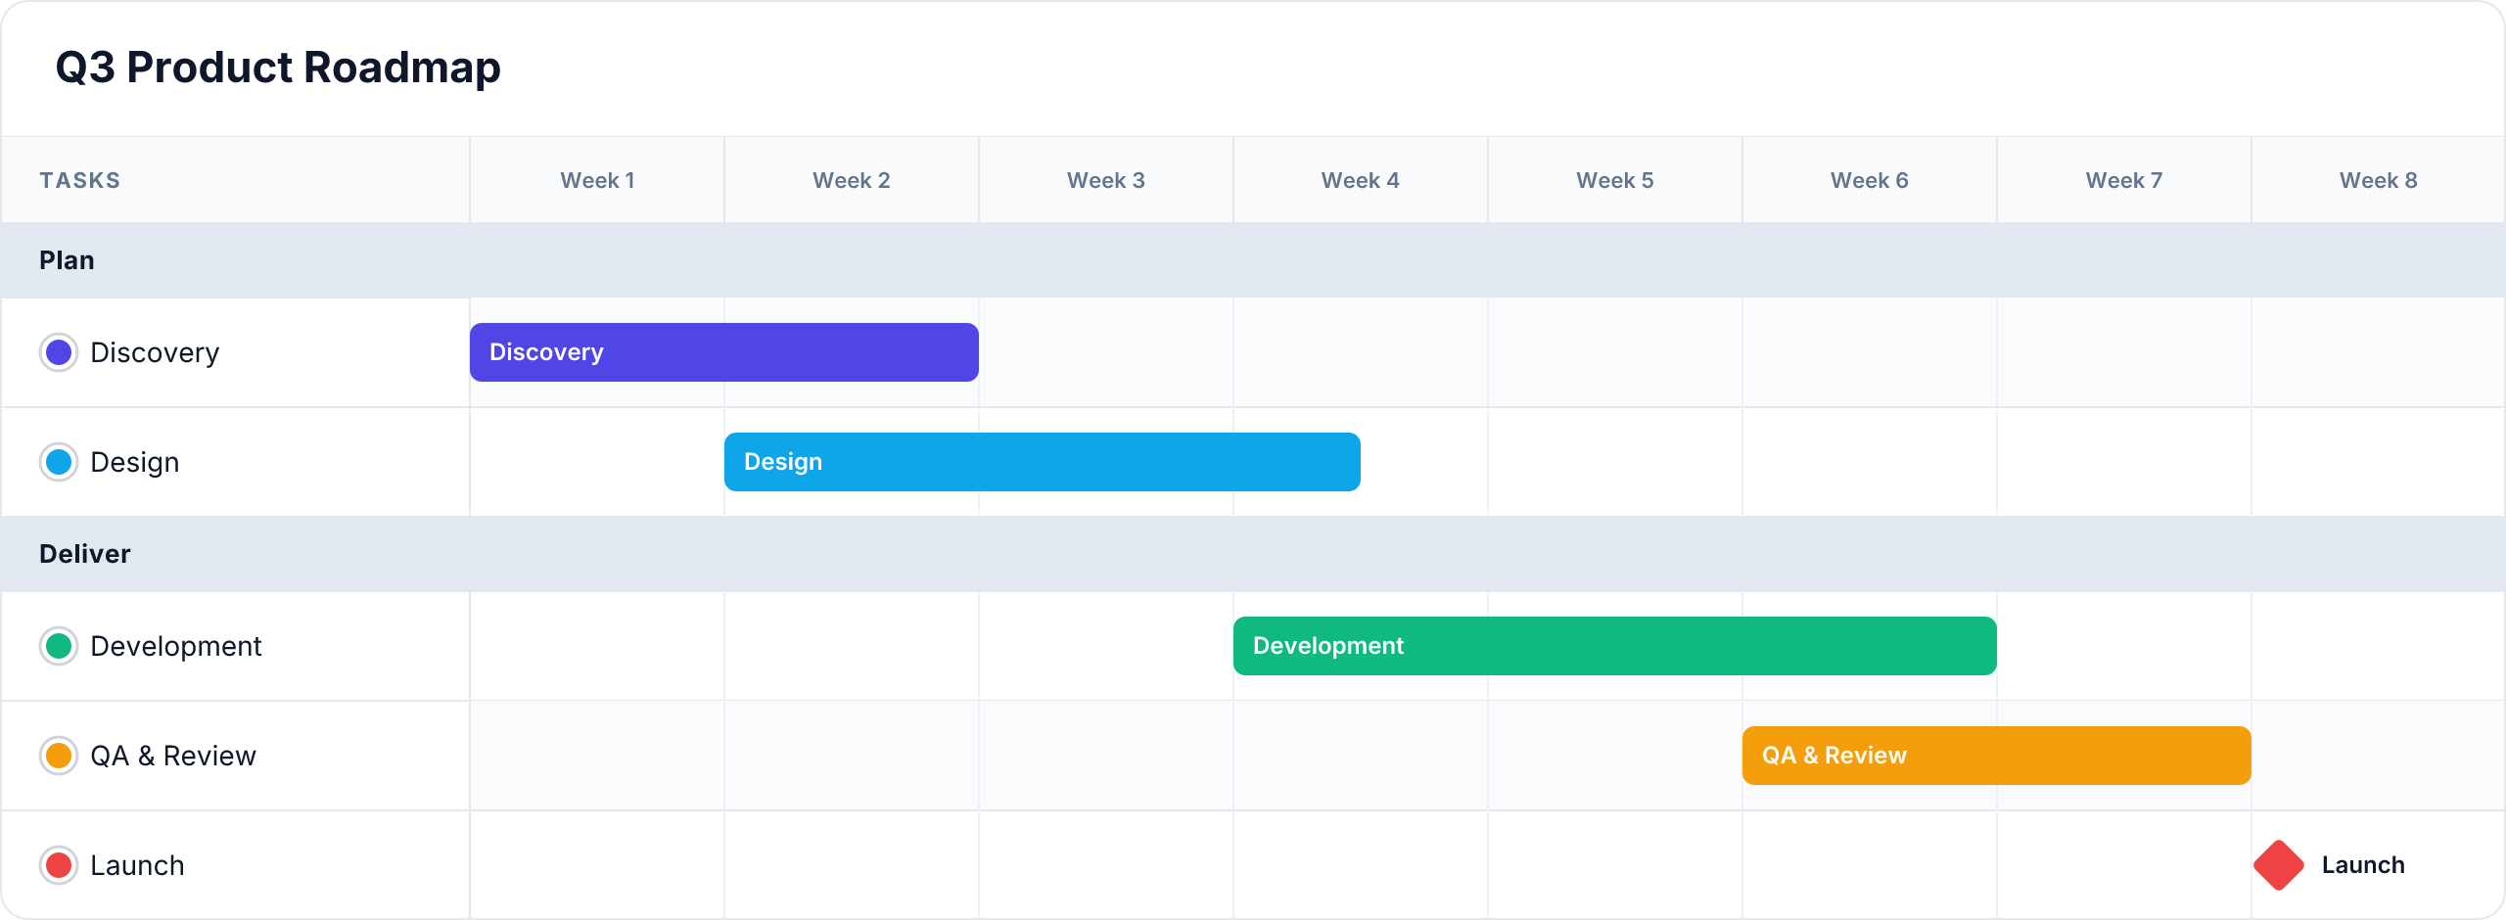Click the red Launch status dot
Image resolution: width=2506 pixels, height=920 pixels.
(59, 865)
